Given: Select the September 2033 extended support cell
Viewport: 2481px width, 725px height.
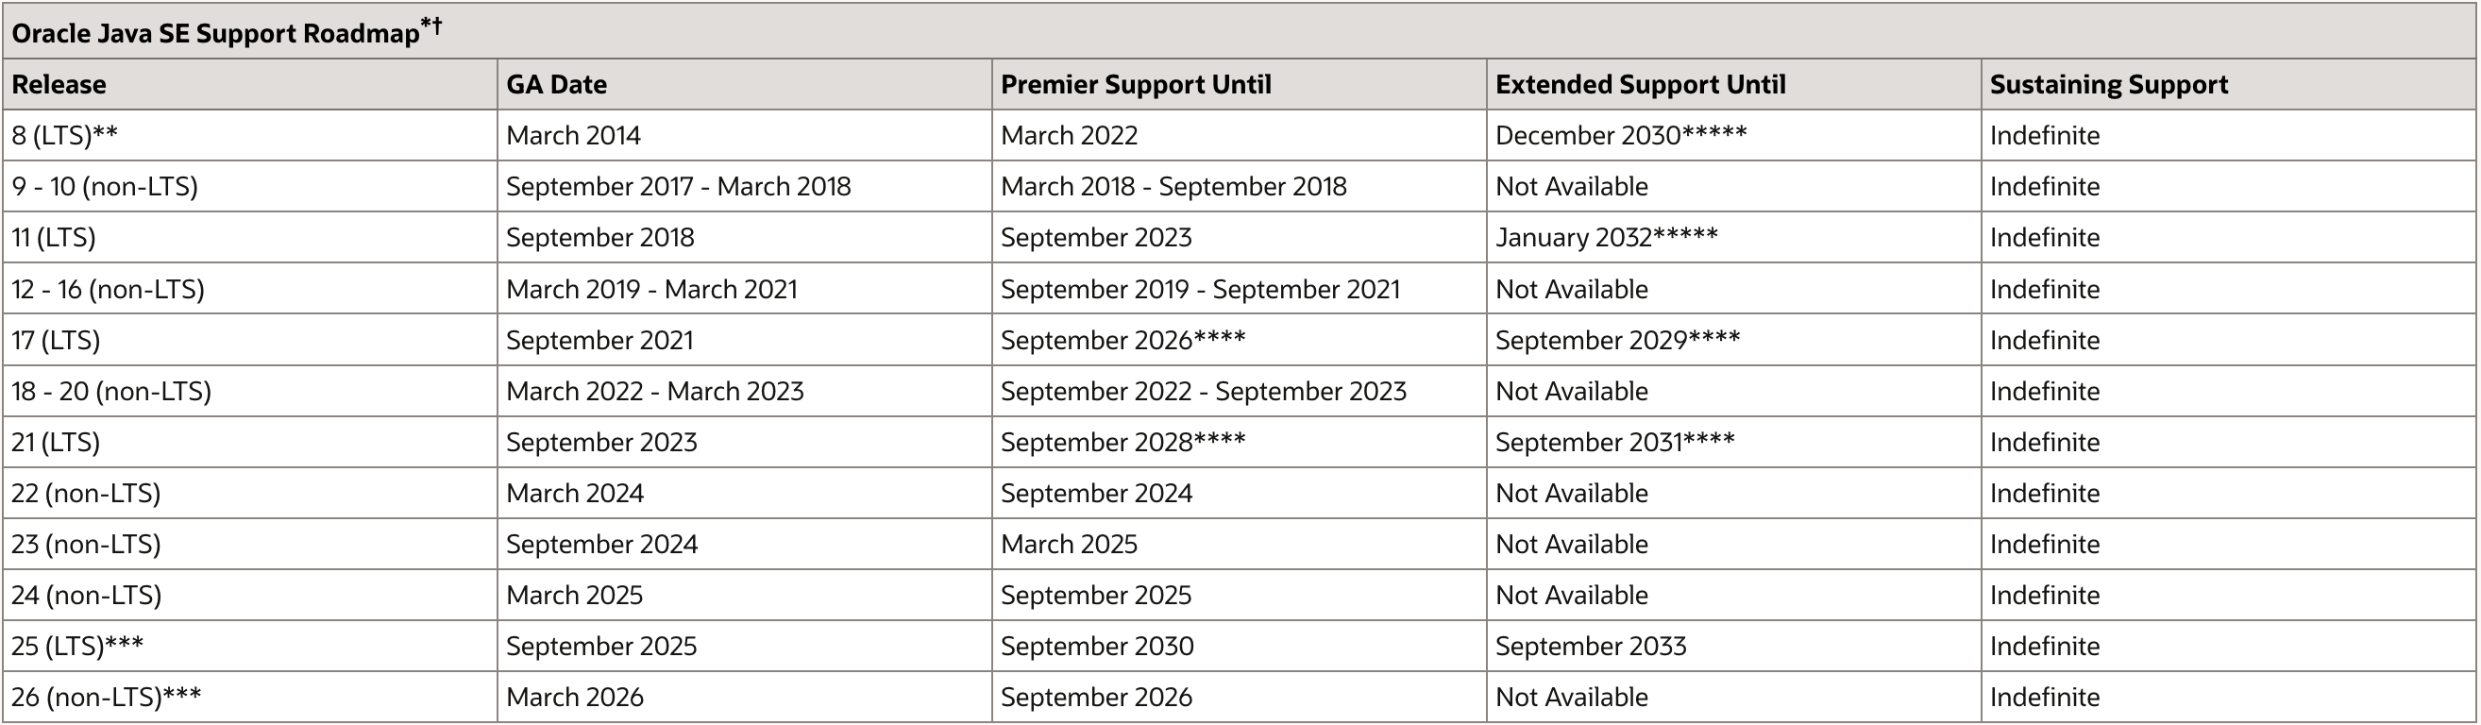Looking at the screenshot, I should point(1590,646).
